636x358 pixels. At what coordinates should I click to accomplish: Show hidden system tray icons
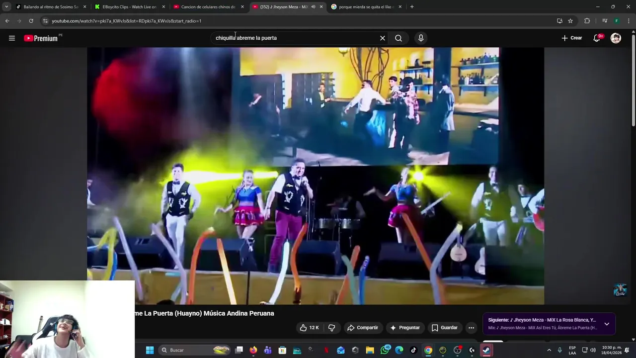click(x=549, y=350)
